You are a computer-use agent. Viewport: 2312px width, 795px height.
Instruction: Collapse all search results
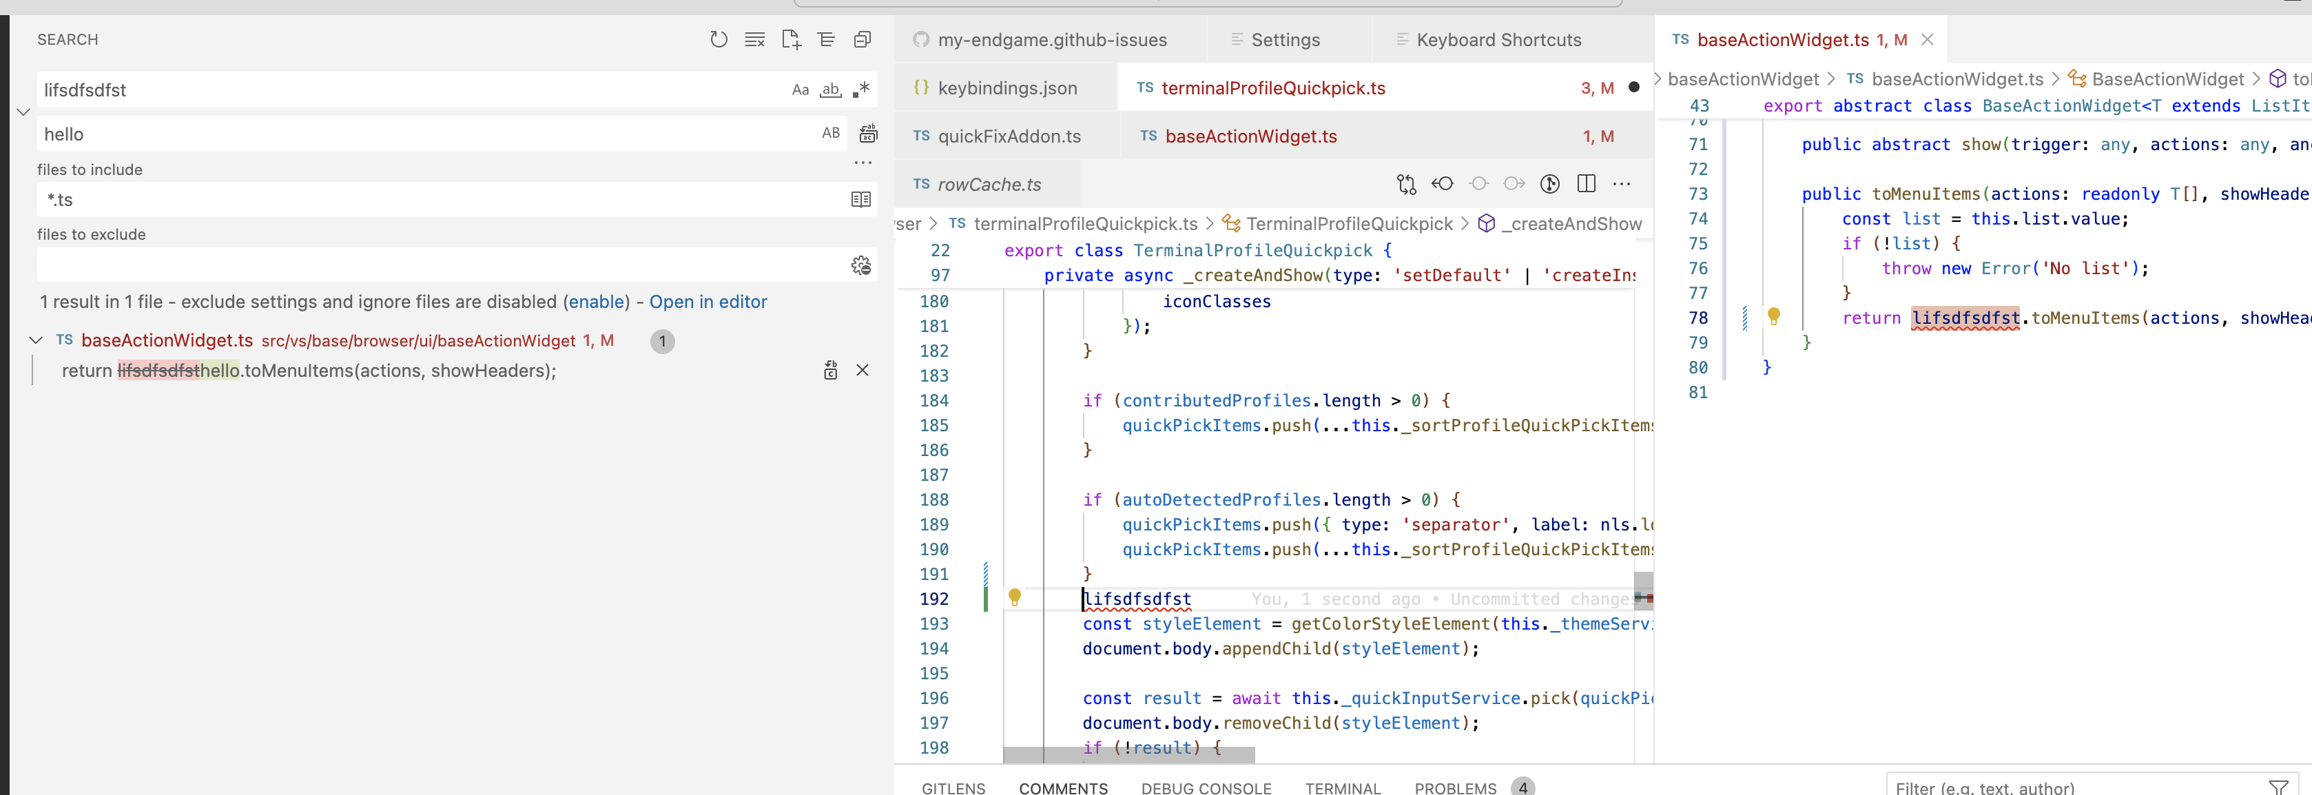pyautogui.click(x=863, y=39)
